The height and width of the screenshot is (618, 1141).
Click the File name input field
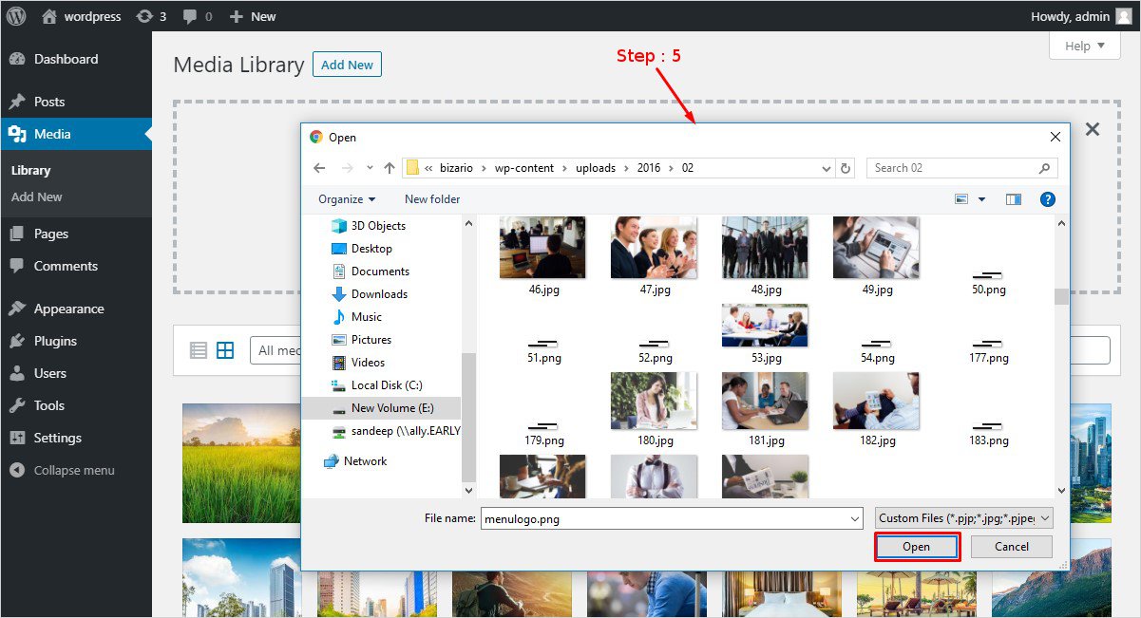click(x=670, y=518)
